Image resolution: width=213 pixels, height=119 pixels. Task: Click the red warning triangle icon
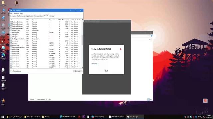[120, 49]
